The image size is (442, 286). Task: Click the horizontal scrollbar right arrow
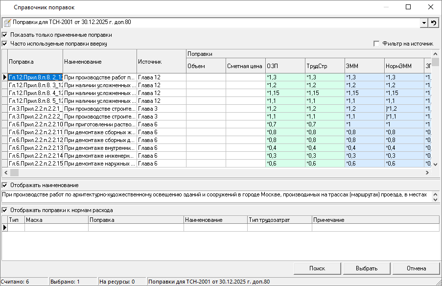tap(427, 172)
